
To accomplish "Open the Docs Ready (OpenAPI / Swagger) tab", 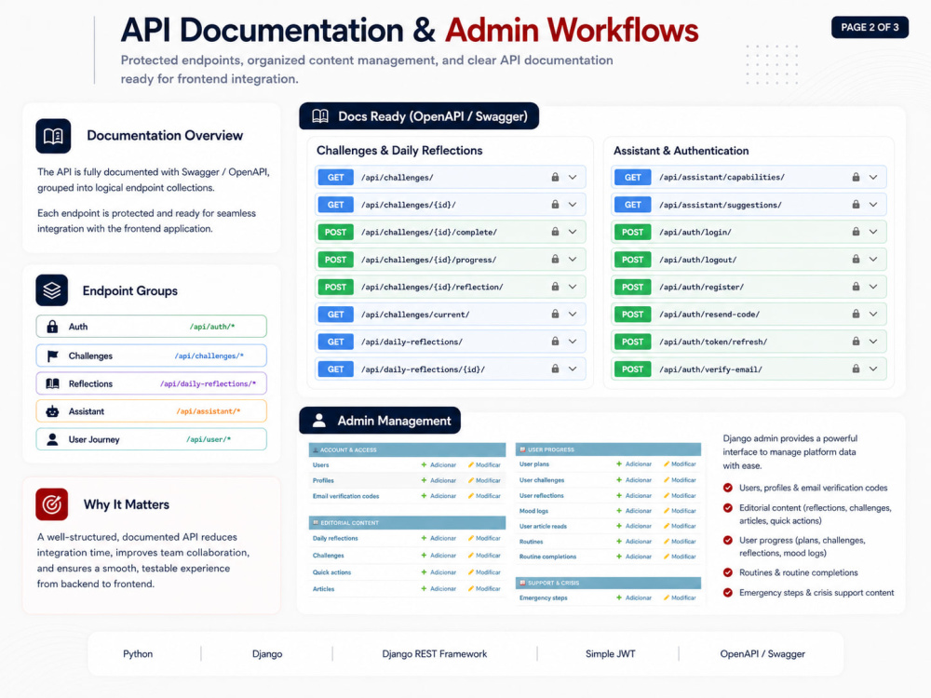I will coord(419,116).
